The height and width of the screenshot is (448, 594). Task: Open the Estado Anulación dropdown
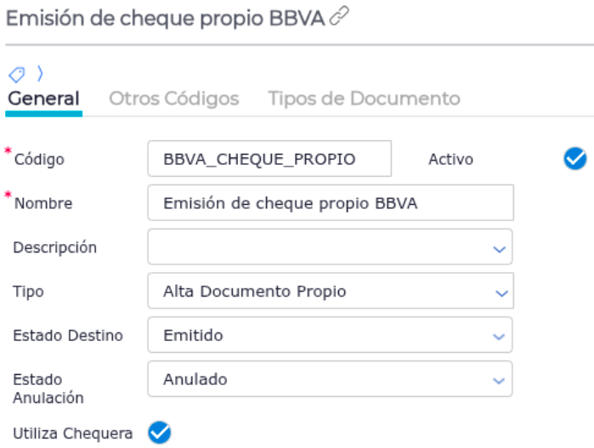pyautogui.click(x=498, y=380)
